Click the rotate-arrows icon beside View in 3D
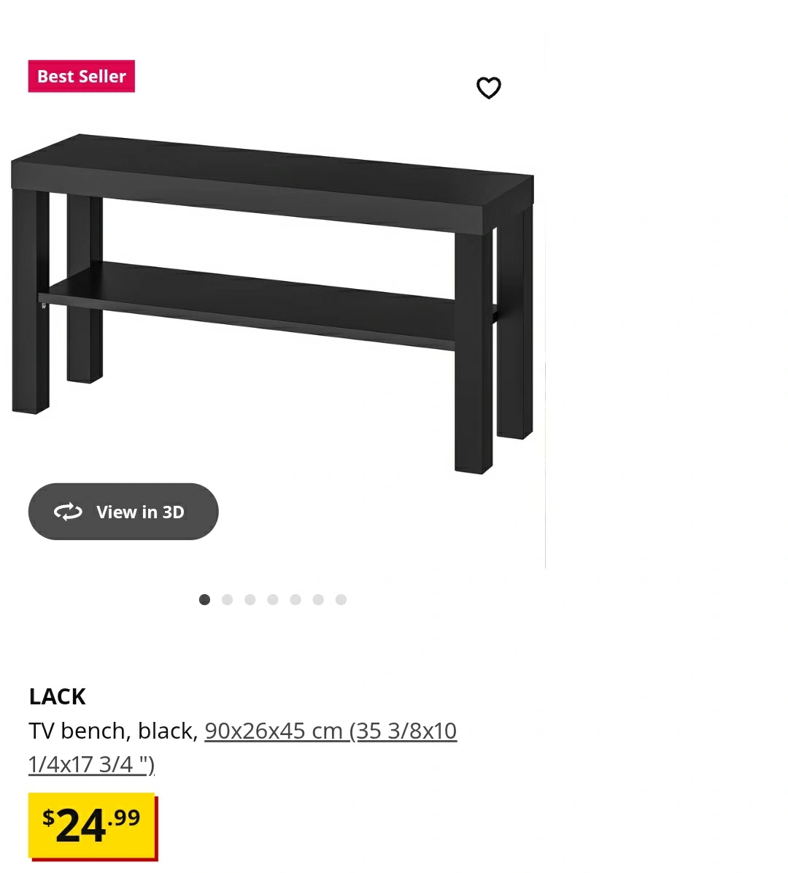The image size is (788, 873). (x=68, y=512)
